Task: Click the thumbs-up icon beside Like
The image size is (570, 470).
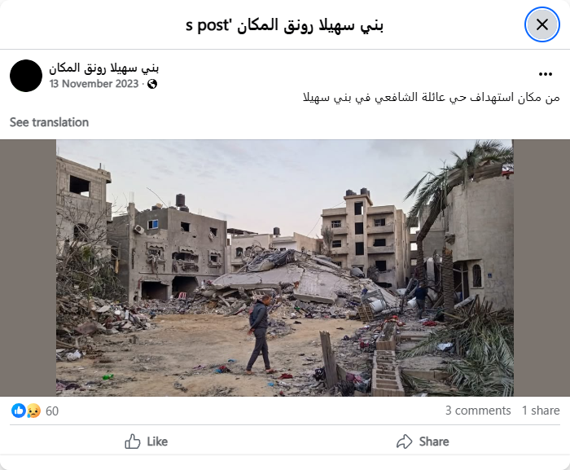Action: tap(132, 441)
